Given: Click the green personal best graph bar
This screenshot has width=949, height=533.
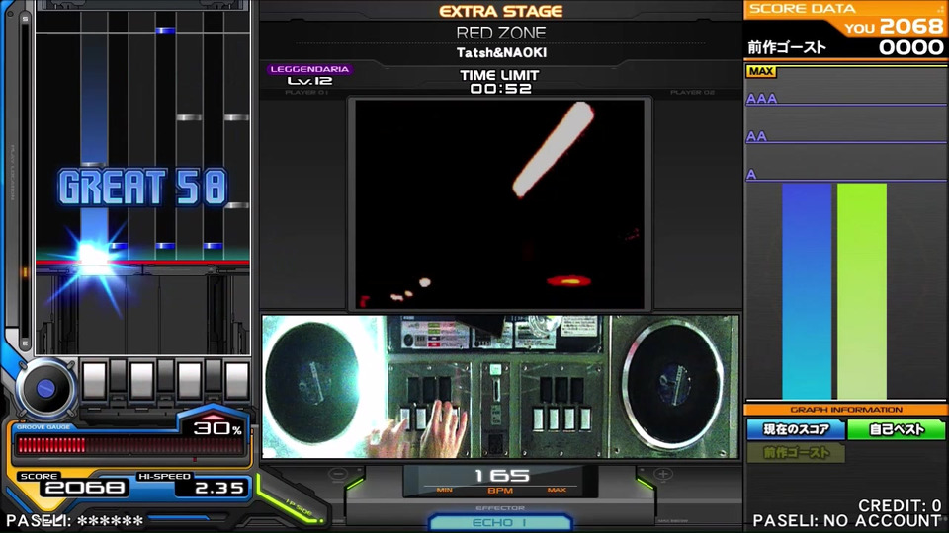Looking at the screenshot, I should [862, 291].
